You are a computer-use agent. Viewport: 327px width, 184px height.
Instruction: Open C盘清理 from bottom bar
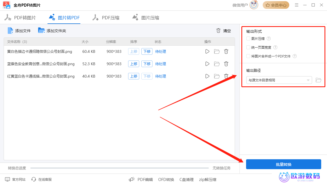click(x=186, y=180)
